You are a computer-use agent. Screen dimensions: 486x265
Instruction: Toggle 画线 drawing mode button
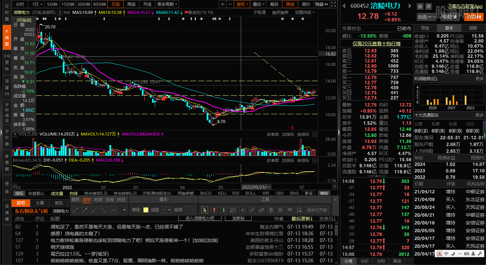click(x=290, y=4)
